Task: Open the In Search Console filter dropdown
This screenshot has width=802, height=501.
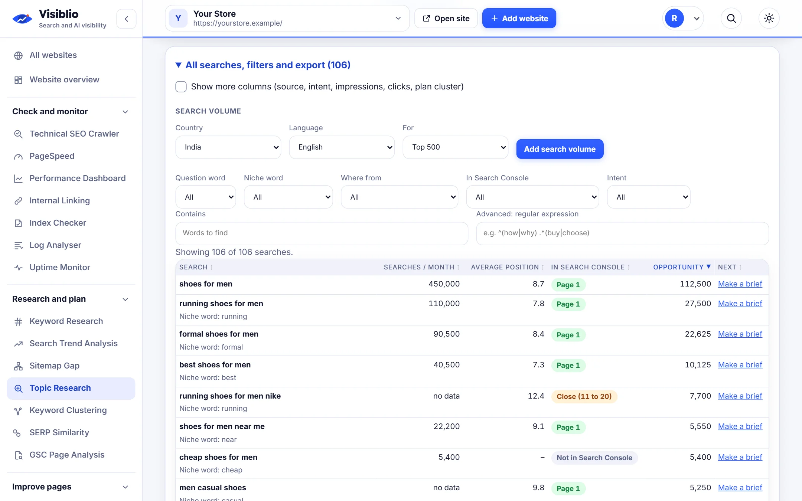Action: [532, 197]
